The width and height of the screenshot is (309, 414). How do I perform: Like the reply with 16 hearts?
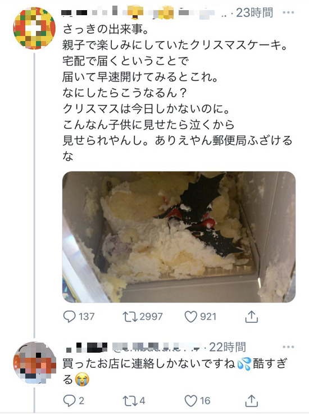190,401
